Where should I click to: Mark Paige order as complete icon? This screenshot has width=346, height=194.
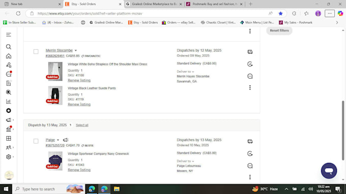pyautogui.click(x=250, y=153)
